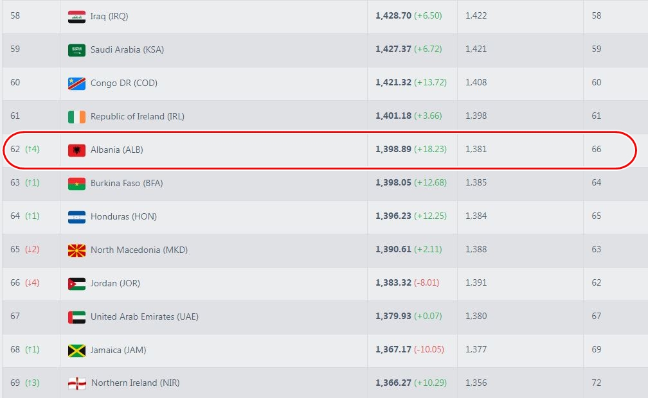Viewport: 648px width, 398px height.
Task: Select the Northern Ireland (NIR) name
Action: coord(135,383)
